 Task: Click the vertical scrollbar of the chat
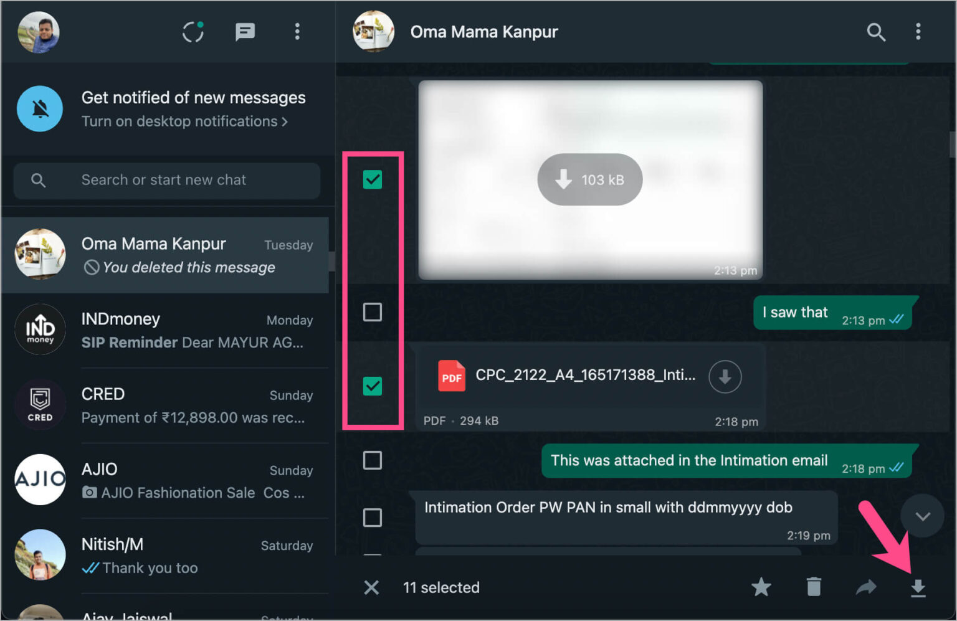(x=952, y=145)
